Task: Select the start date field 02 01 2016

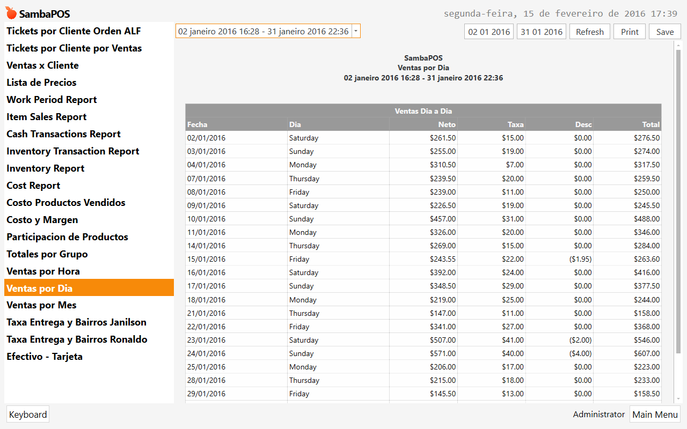Action: coord(489,32)
